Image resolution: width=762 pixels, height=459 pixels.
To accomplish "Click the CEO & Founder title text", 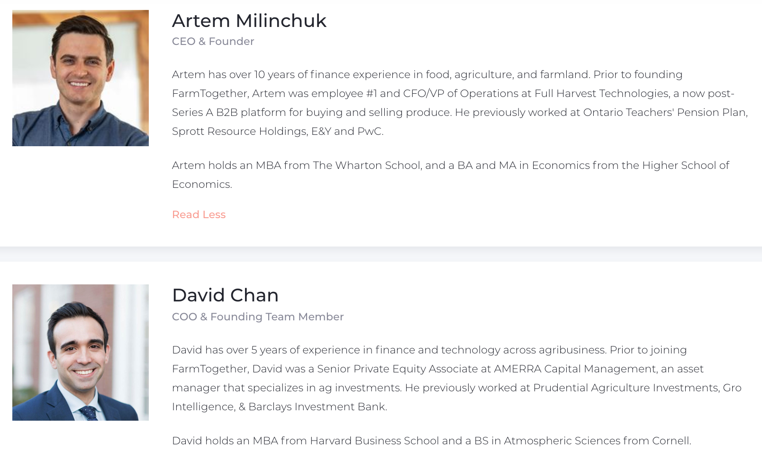I will pos(213,41).
